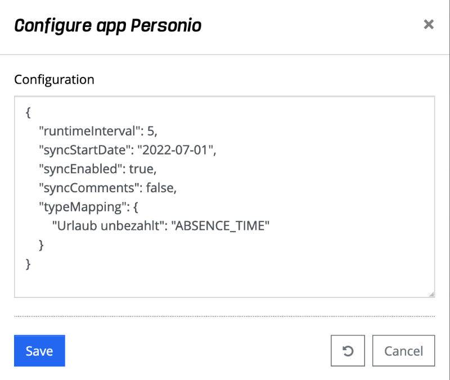The width and height of the screenshot is (450, 380).
Task: Save the Personio configuration
Action: tap(39, 350)
